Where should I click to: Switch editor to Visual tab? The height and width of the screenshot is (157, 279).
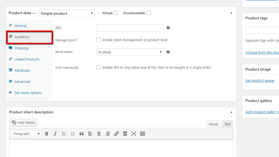pyautogui.click(x=213, y=124)
